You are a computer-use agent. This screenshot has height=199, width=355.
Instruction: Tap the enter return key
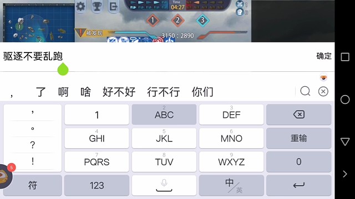[298, 185]
